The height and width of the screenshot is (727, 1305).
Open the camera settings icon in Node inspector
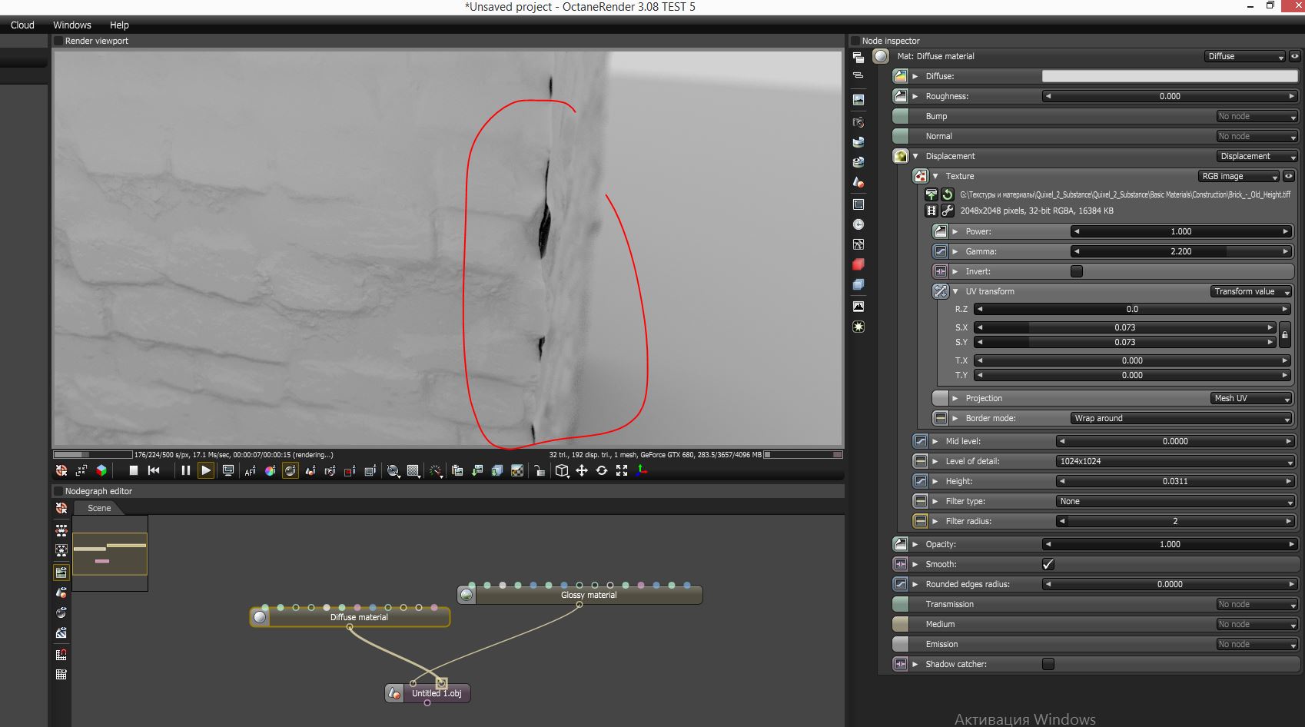pyautogui.click(x=858, y=123)
